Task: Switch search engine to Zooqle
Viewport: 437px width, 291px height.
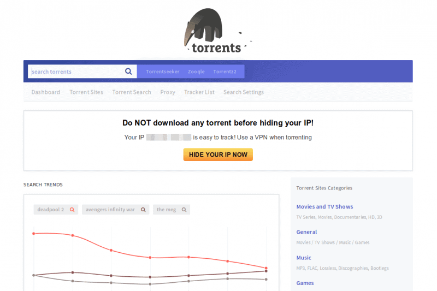Action: coord(196,72)
